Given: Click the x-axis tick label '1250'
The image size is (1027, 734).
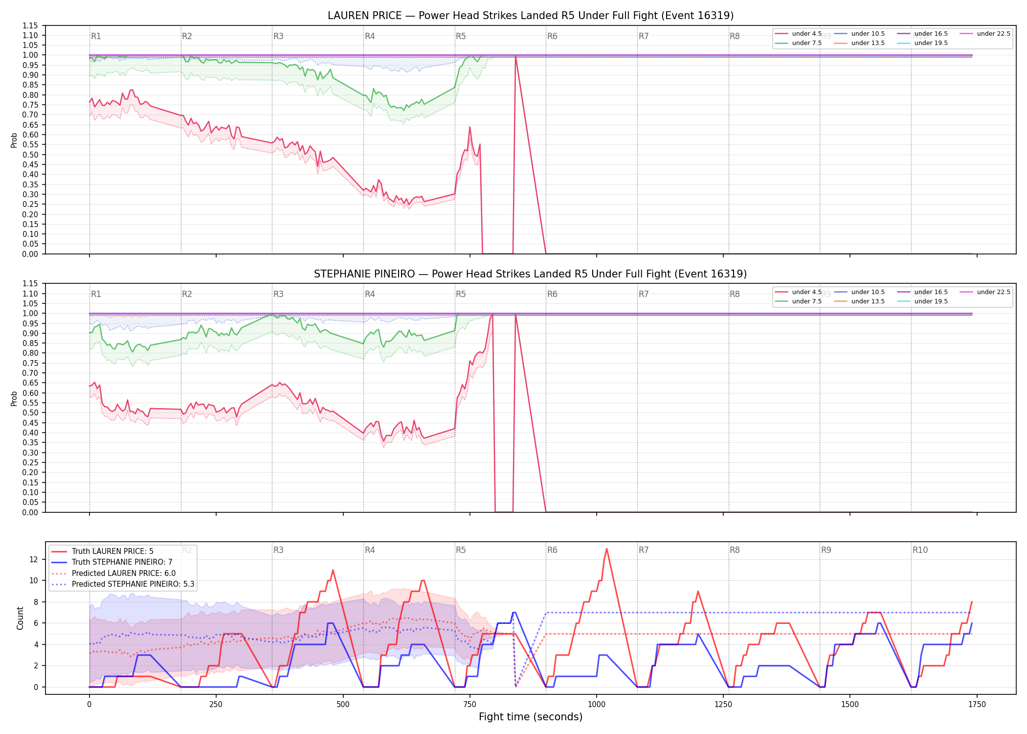Looking at the screenshot, I should 723,705.
